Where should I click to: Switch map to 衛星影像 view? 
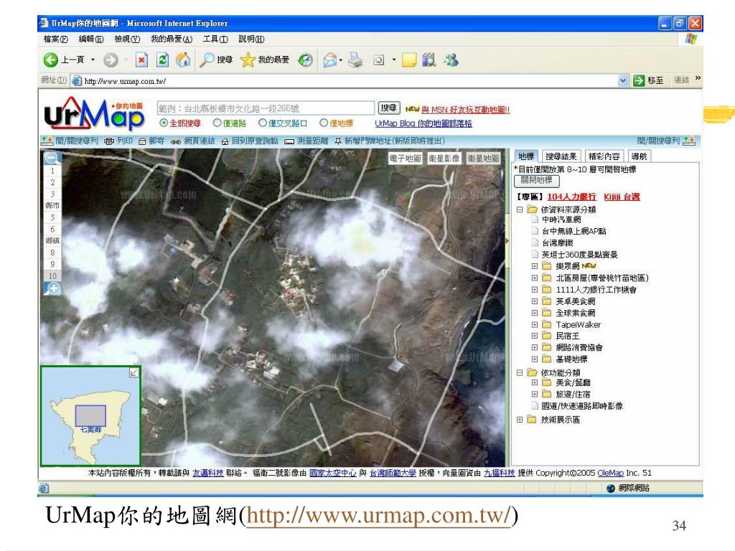click(x=444, y=159)
